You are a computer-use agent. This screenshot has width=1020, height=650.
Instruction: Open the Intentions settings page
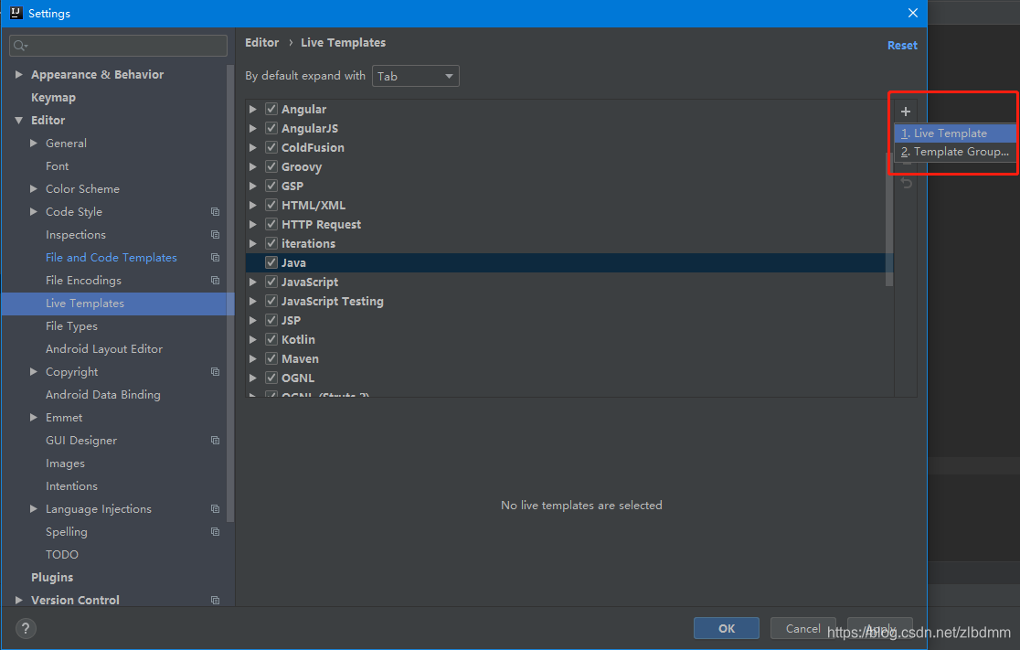[71, 486]
